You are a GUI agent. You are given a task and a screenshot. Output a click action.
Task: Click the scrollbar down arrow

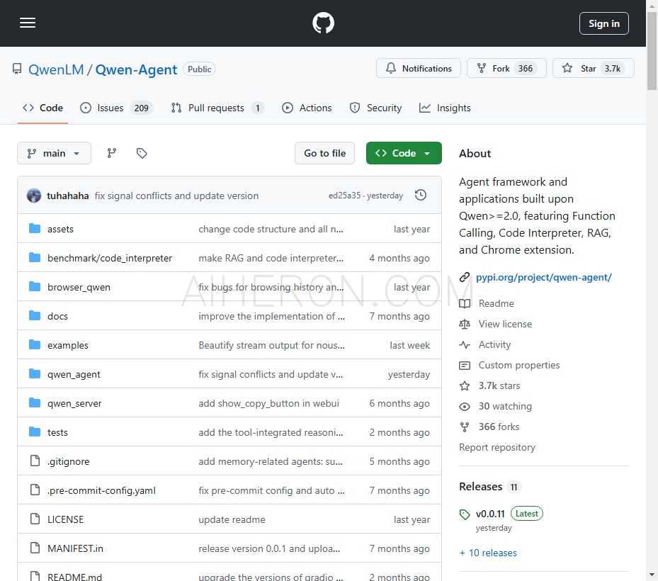652,575
